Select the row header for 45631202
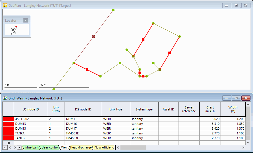This screenshot has width=253, height=153. [x=8, y=119]
